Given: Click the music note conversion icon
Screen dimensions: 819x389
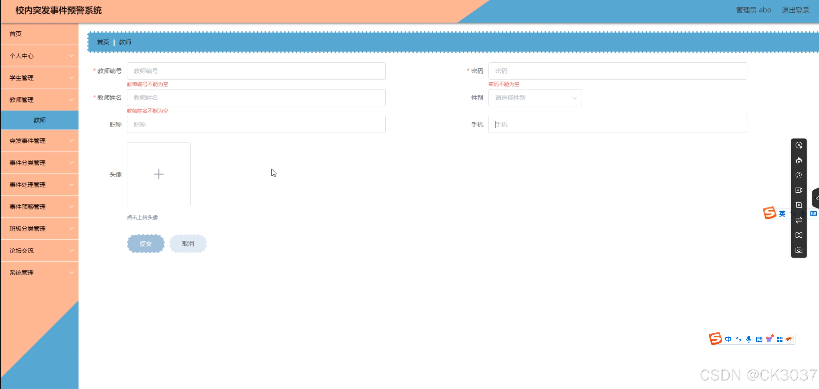Looking at the screenshot, I should click(798, 175).
